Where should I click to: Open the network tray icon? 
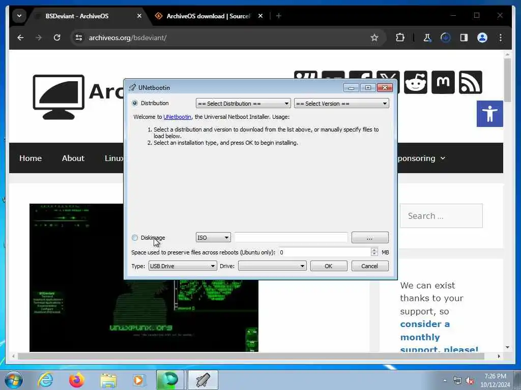click(x=457, y=381)
